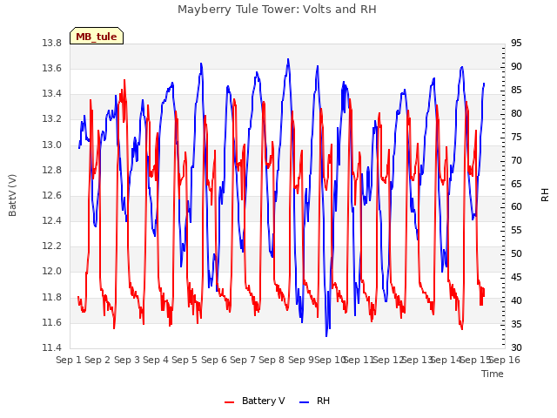Click the Sep 4 x-axis tick label
557x418 pixels.
(x=156, y=360)
